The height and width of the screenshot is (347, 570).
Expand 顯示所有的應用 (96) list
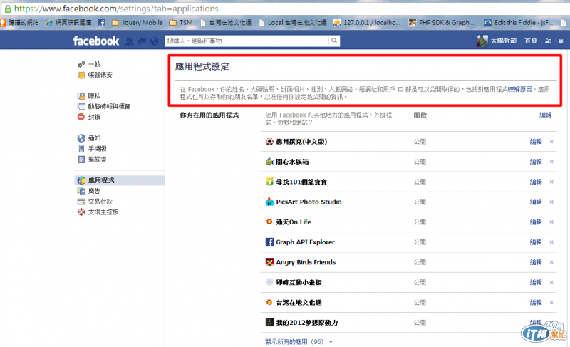coord(299,342)
